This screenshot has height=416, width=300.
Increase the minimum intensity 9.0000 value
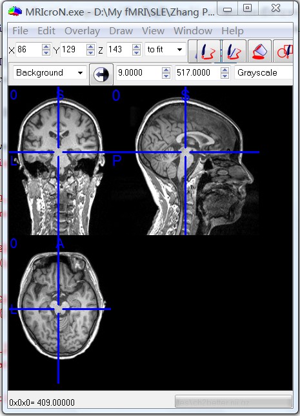click(x=166, y=70)
